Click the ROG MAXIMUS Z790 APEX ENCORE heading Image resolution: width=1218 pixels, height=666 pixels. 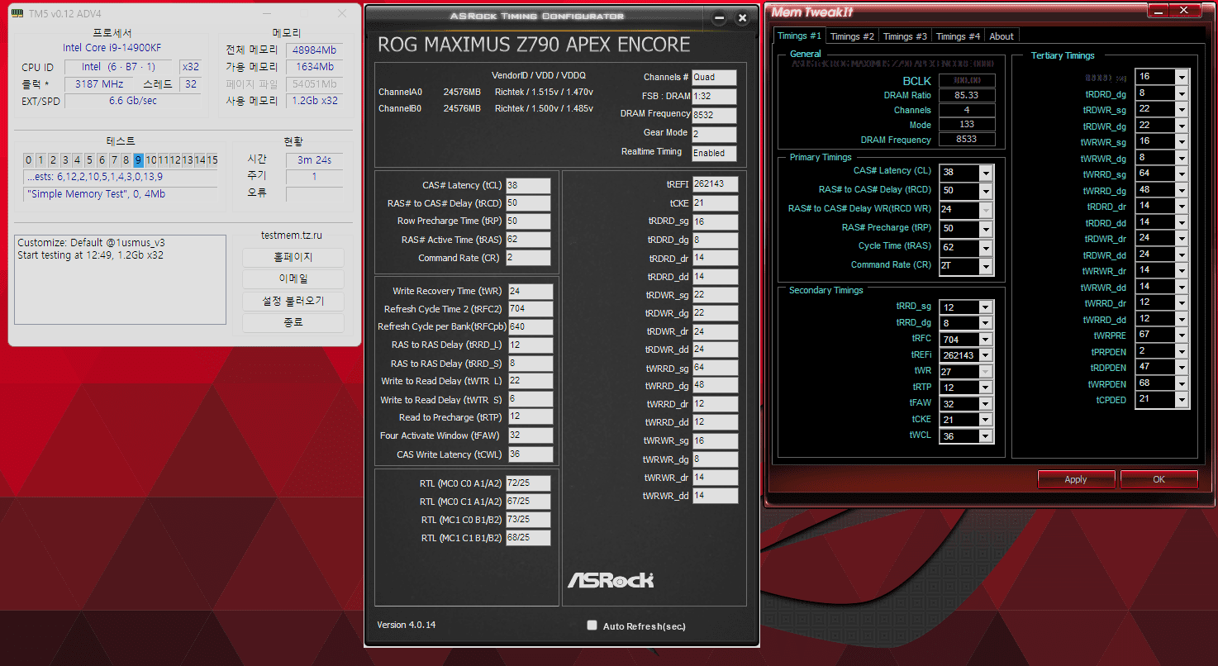(x=534, y=45)
